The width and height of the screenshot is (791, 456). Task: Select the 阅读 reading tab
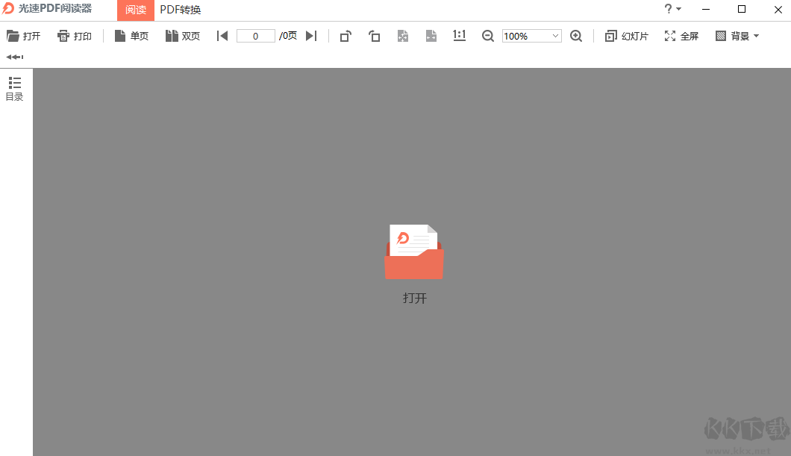tap(135, 10)
